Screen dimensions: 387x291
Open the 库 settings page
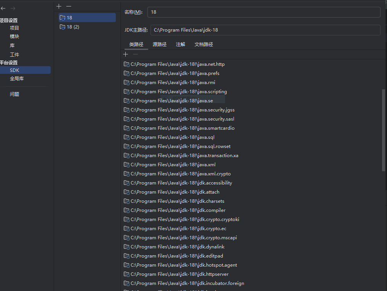click(12, 46)
